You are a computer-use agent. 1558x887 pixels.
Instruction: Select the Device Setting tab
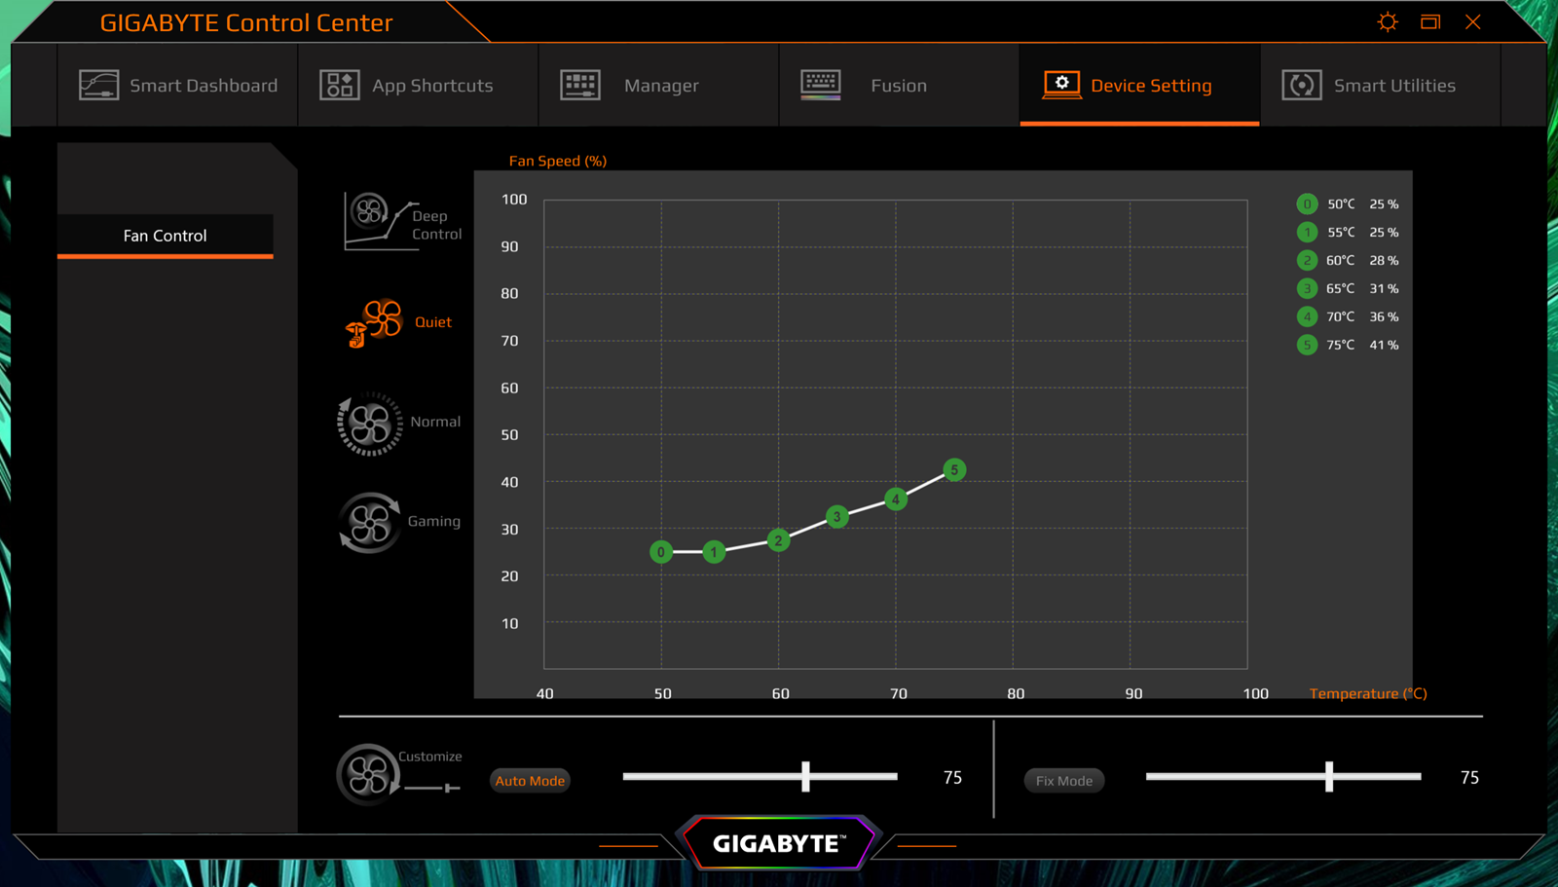coord(1139,86)
